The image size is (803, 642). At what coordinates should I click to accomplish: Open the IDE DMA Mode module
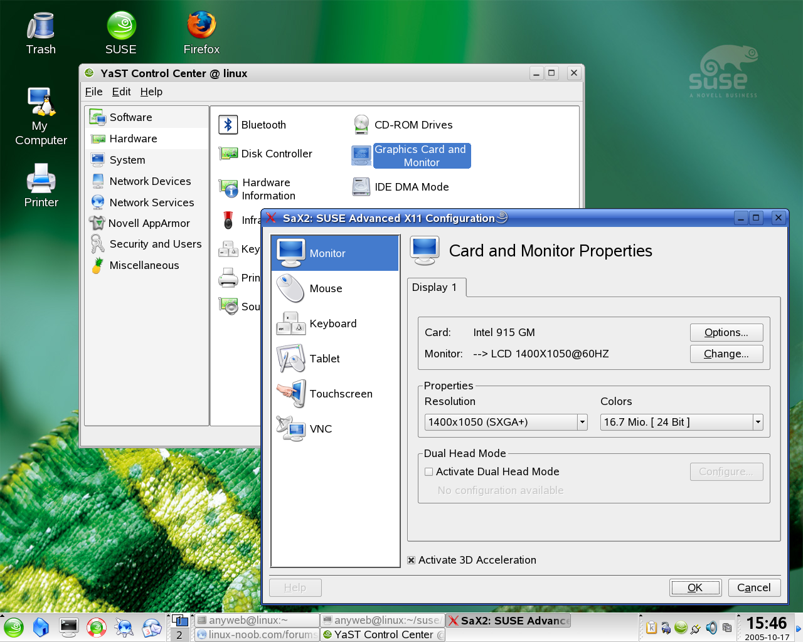(400, 187)
